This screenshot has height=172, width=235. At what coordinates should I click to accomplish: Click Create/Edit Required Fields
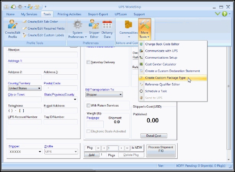[x=43, y=28]
